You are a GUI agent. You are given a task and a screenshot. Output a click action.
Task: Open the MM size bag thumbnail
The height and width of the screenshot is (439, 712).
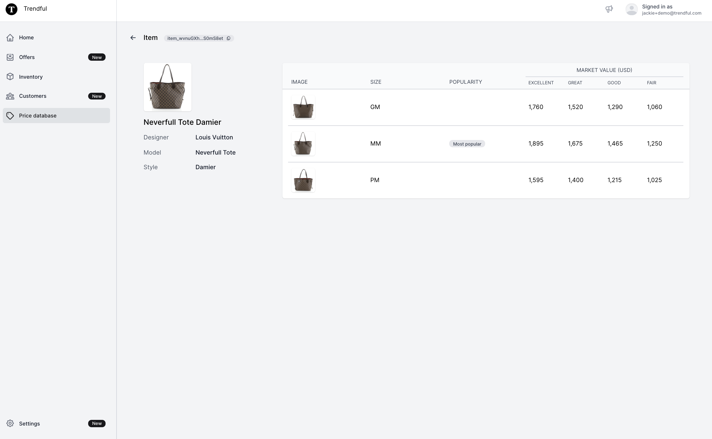[x=303, y=144]
